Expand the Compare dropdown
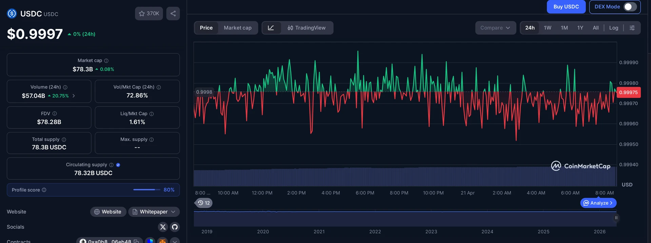The width and height of the screenshot is (651, 243). [495, 28]
